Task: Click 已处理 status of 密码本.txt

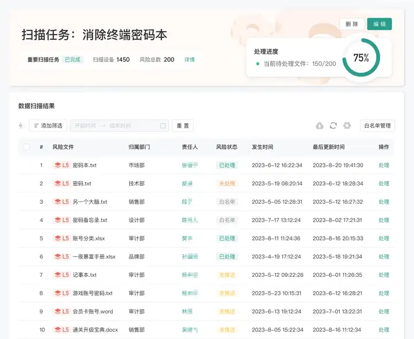Action: tap(227, 165)
